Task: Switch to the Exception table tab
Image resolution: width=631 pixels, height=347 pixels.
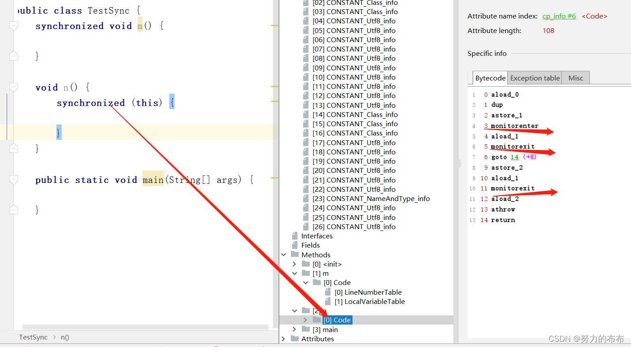Action: [x=535, y=78]
